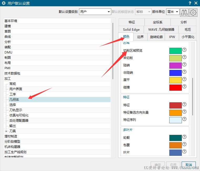This screenshot has height=171, width=200.
Task: Switch to the 小平面化 tab
Action: point(188,37)
